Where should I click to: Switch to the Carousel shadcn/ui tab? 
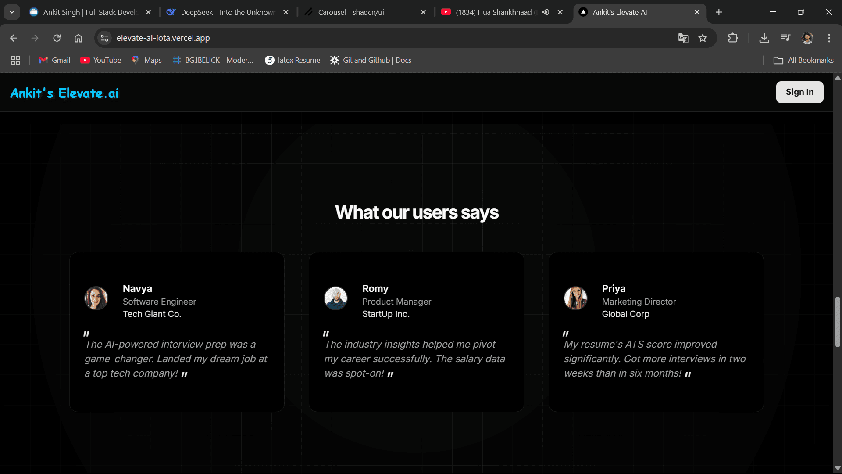pyautogui.click(x=365, y=12)
